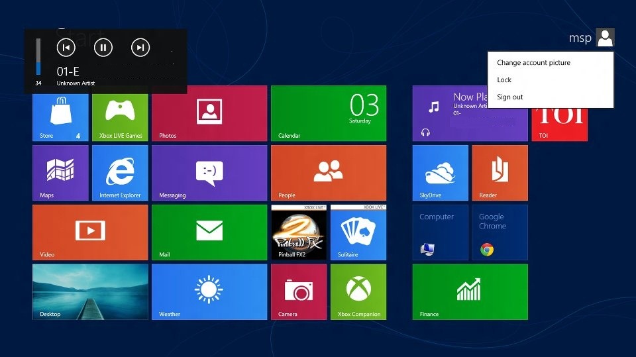
Task: Open the Messaging tile
Action: 209,173
